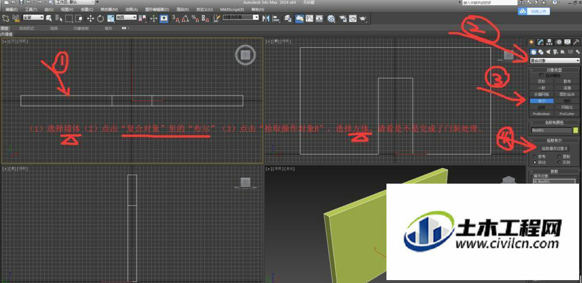Collapse the 拾取布尔 rollout
Screen dimensions: 582x283
[555, 141]
